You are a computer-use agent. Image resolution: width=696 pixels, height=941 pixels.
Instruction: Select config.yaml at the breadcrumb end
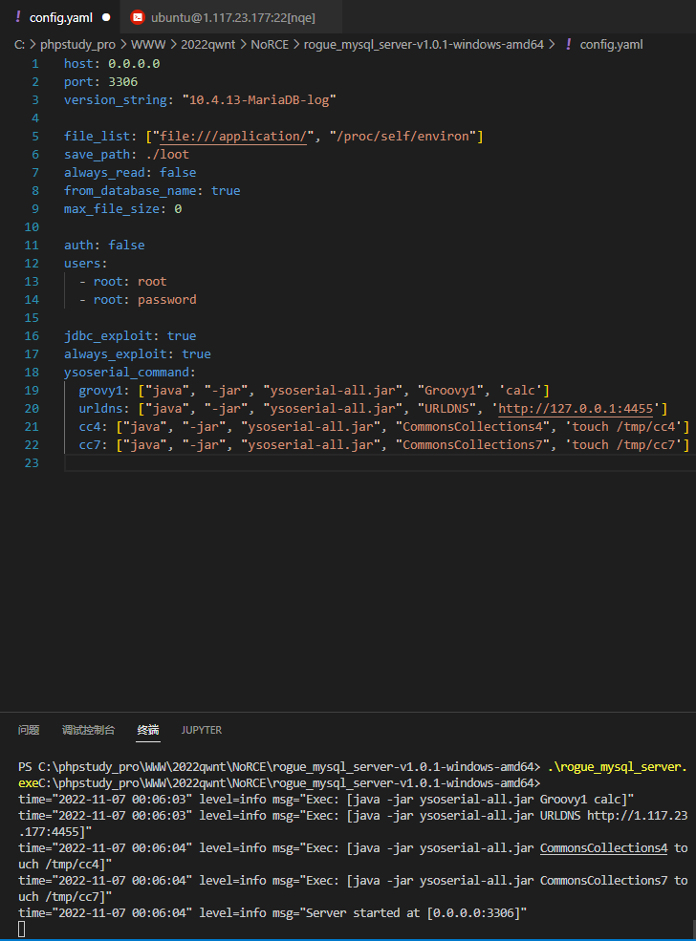(611, 44)
